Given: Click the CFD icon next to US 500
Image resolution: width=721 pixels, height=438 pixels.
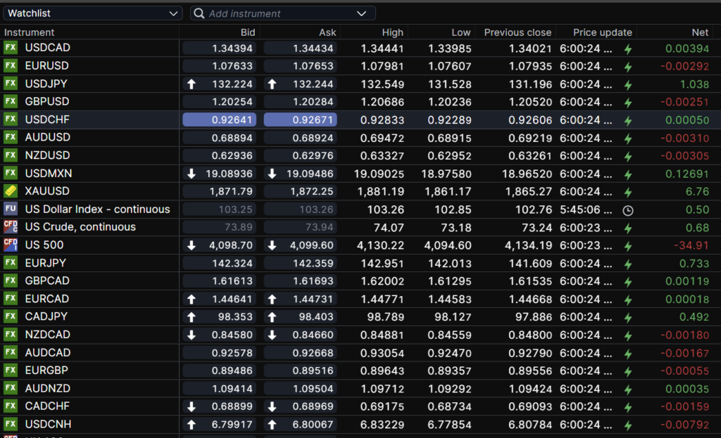Looking at the screenshot, I should tap(11, 245).
